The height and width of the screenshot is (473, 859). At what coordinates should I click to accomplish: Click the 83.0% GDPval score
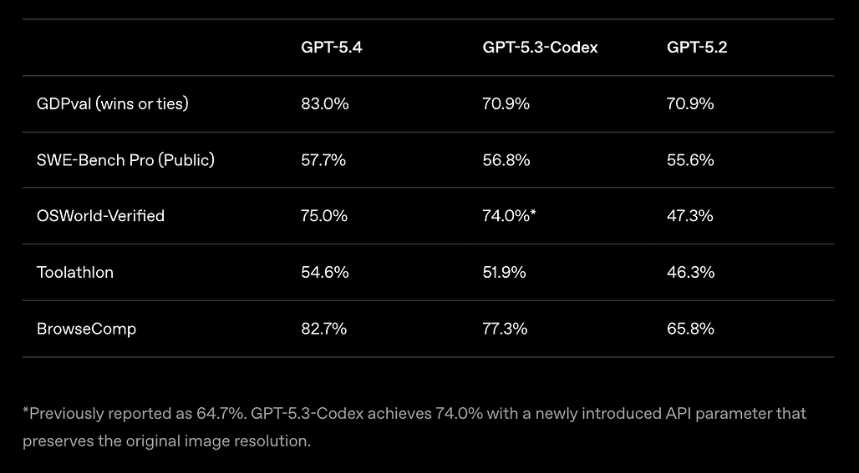click(325, 103)
